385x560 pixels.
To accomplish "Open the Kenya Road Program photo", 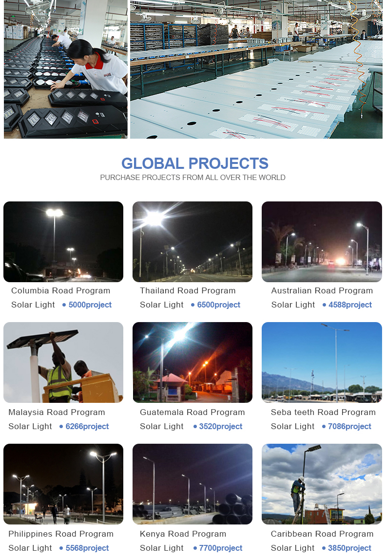I will 192,484.
